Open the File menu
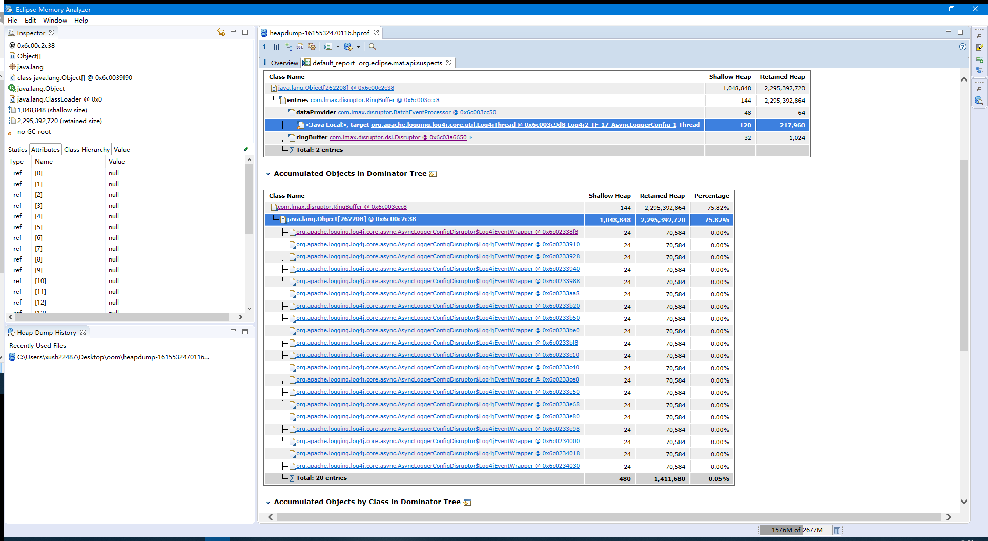The width and height of the screenshot is (988, 541). pyautogui.click(x=13, y=21)
